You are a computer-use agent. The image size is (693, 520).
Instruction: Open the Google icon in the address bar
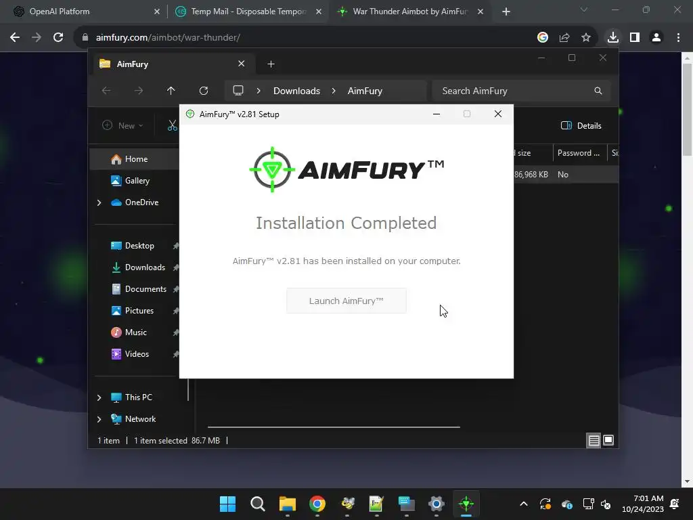pos(542,38)
